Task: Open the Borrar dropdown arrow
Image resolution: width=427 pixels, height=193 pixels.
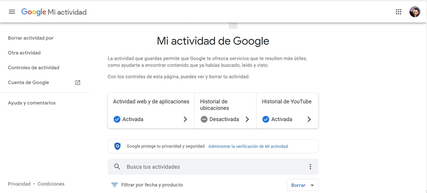Action: [x=312, y=185]
